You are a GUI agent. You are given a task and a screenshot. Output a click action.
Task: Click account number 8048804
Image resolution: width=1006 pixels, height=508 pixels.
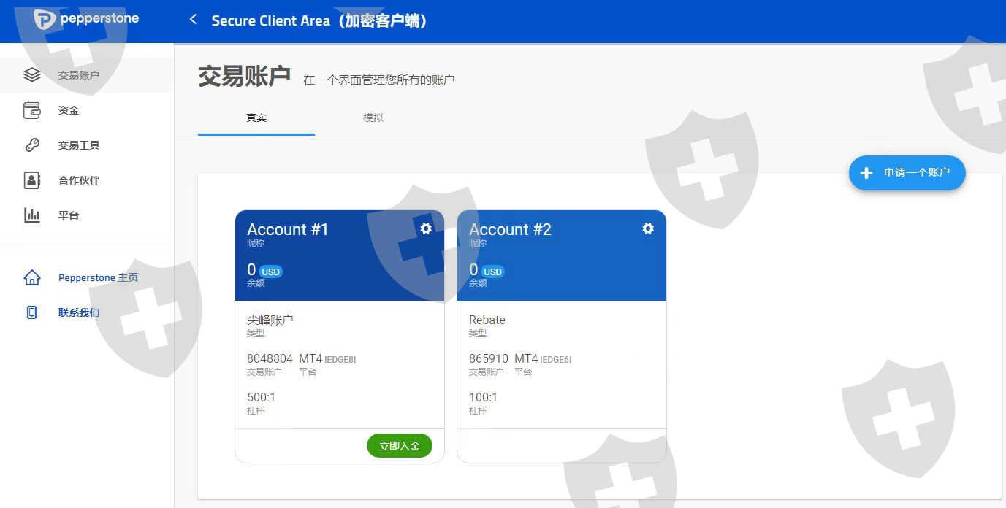point(270,358)
